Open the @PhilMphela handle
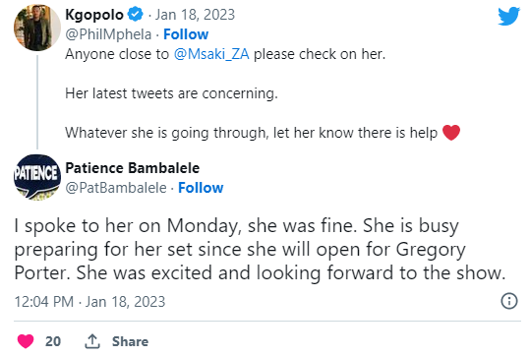530x356 pixels. [108, 34]
